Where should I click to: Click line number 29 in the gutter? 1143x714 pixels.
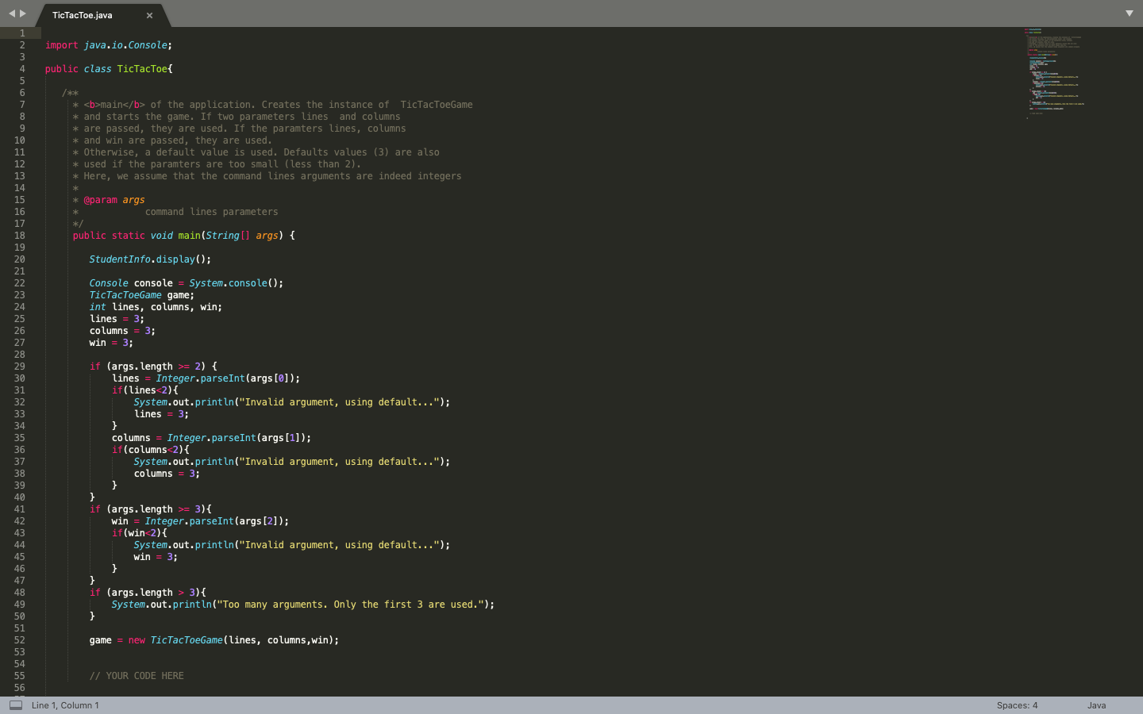[19, 367]
